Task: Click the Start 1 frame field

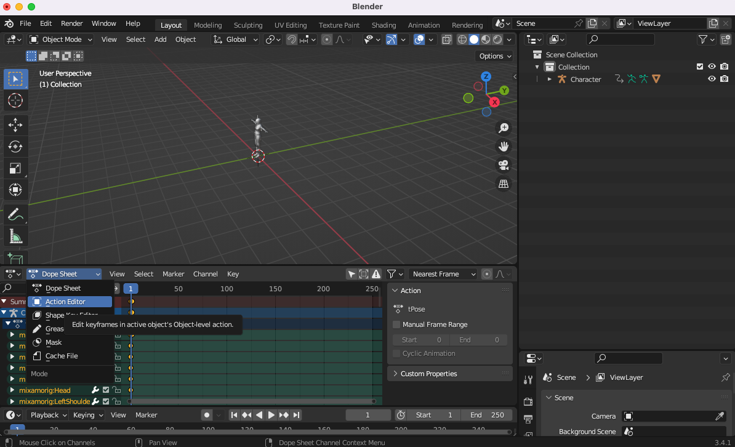Action: (434, 415)
